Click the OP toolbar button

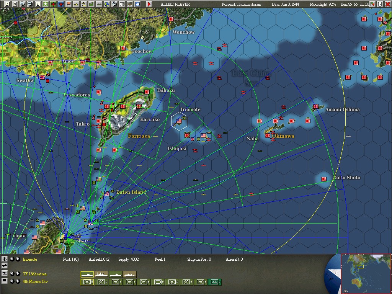click(122, 4)
